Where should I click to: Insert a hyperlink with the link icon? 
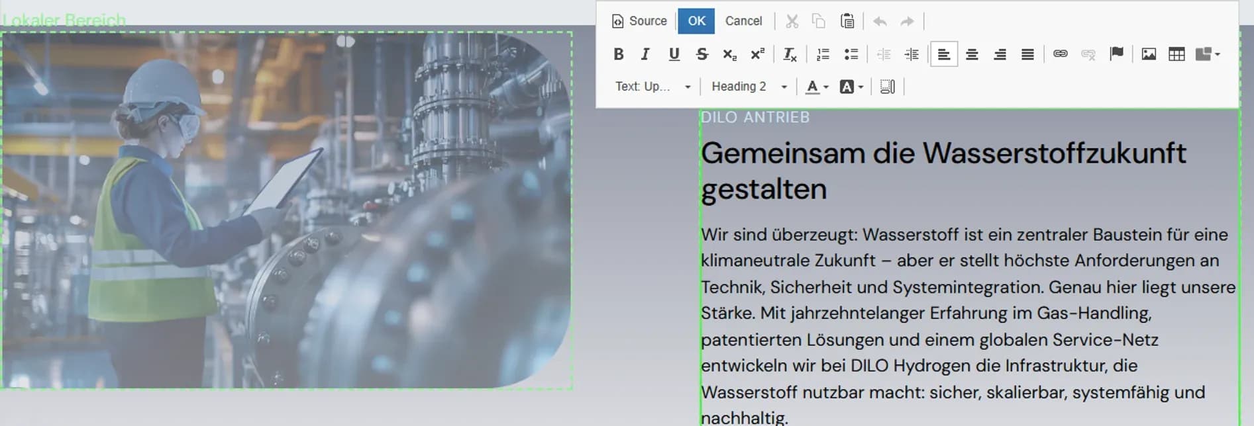[1060, 54]
